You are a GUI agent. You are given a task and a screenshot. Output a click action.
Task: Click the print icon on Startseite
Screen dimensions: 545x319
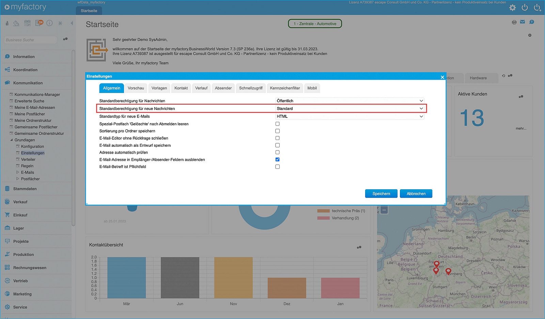(514, 22)
